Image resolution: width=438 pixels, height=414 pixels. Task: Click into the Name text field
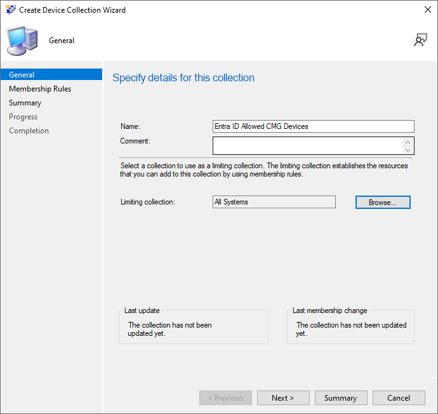coord(313,126)
